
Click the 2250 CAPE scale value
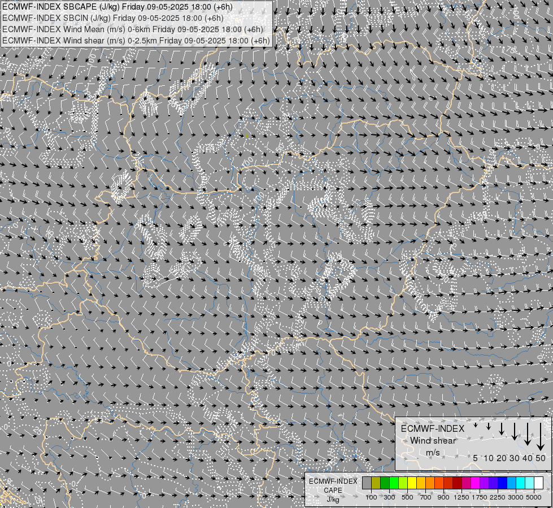point(498,497)
